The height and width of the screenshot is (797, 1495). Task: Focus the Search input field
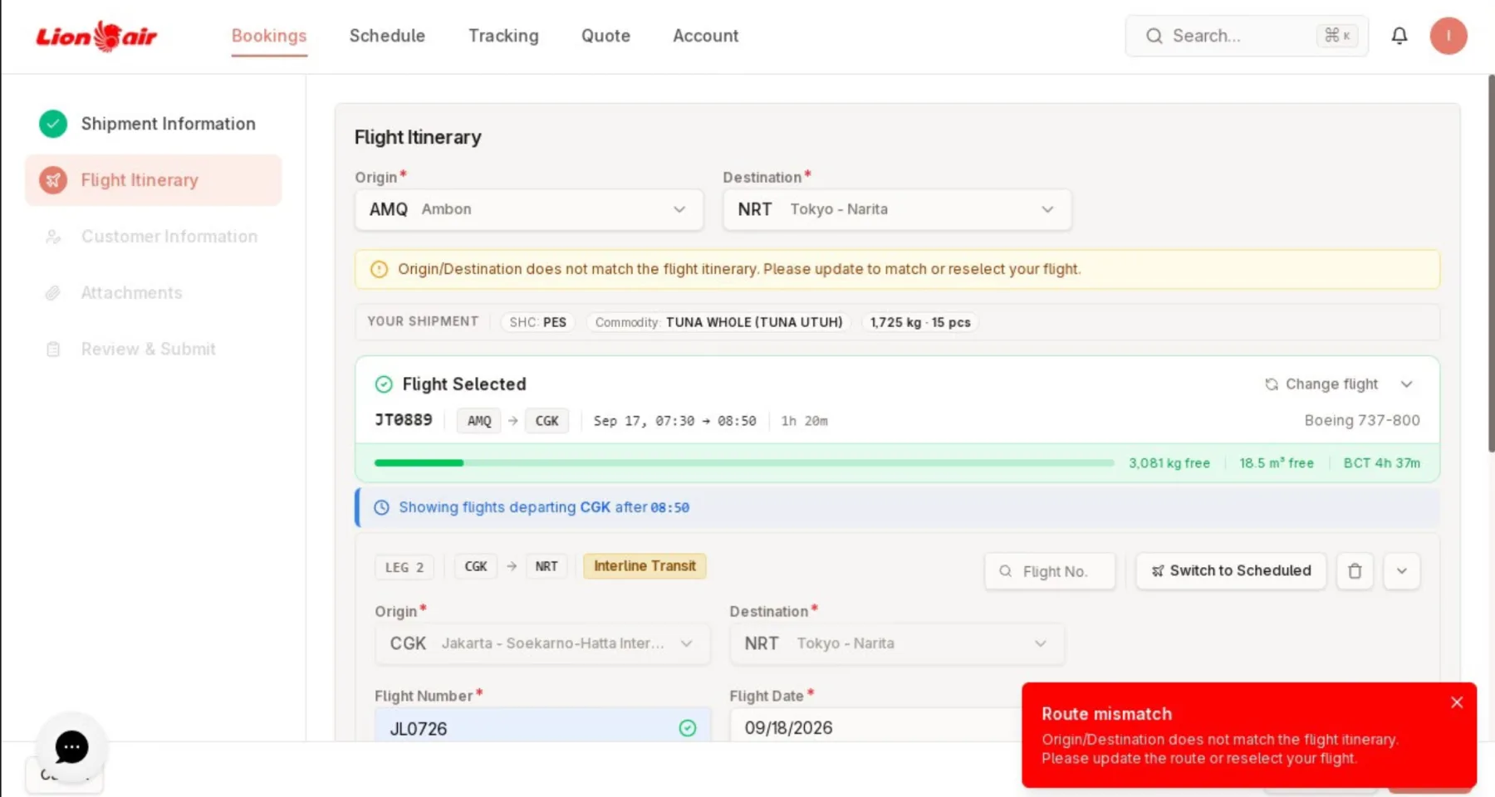pyautogui.click(x=1247, y=36)
